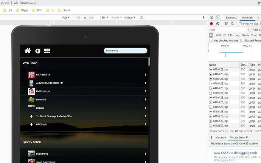Screen dimensions: 261x163
Task: Go to Volumio home screen
Action: pos(28,51)
